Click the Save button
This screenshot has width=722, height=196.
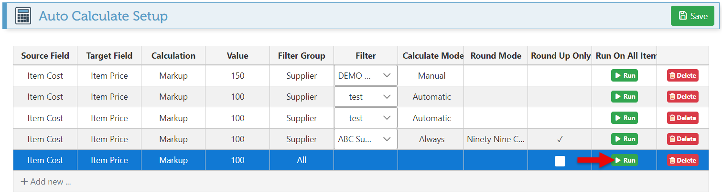692,16
